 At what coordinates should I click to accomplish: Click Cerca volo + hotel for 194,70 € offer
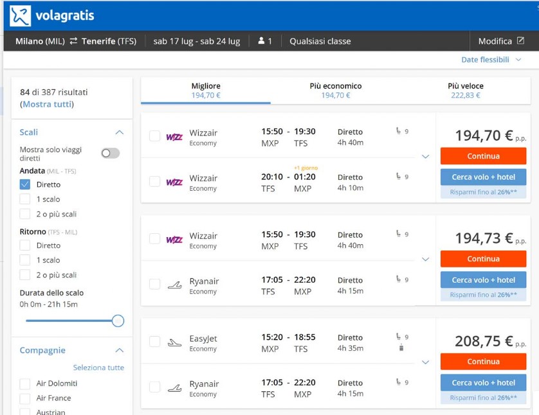click(483, 177)
